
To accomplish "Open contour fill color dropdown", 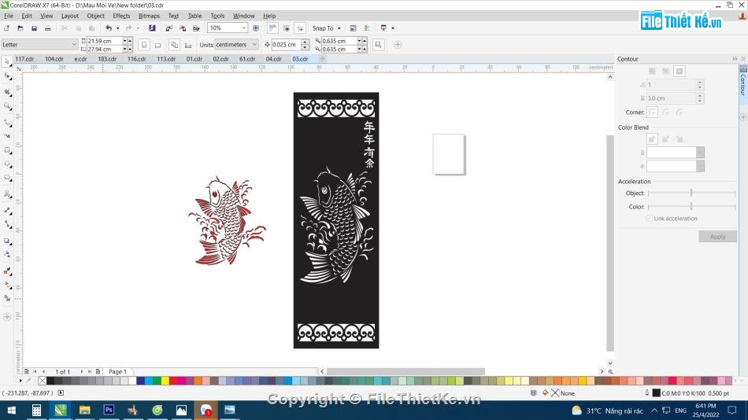I will point(700,166).
